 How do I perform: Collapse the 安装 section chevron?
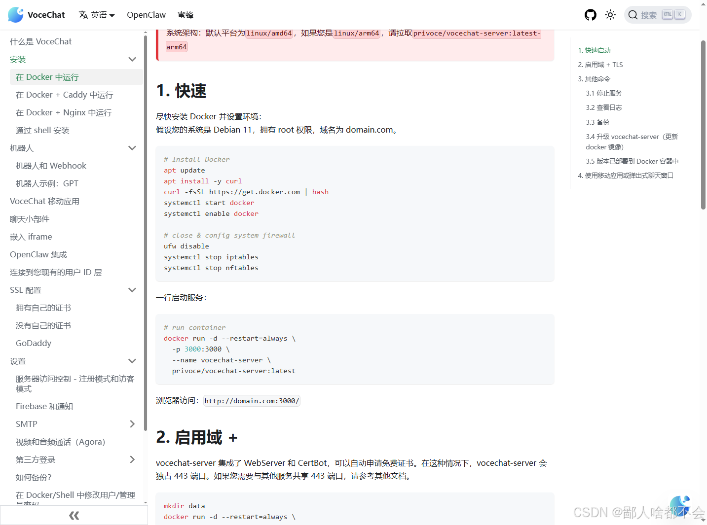point(132,59)
